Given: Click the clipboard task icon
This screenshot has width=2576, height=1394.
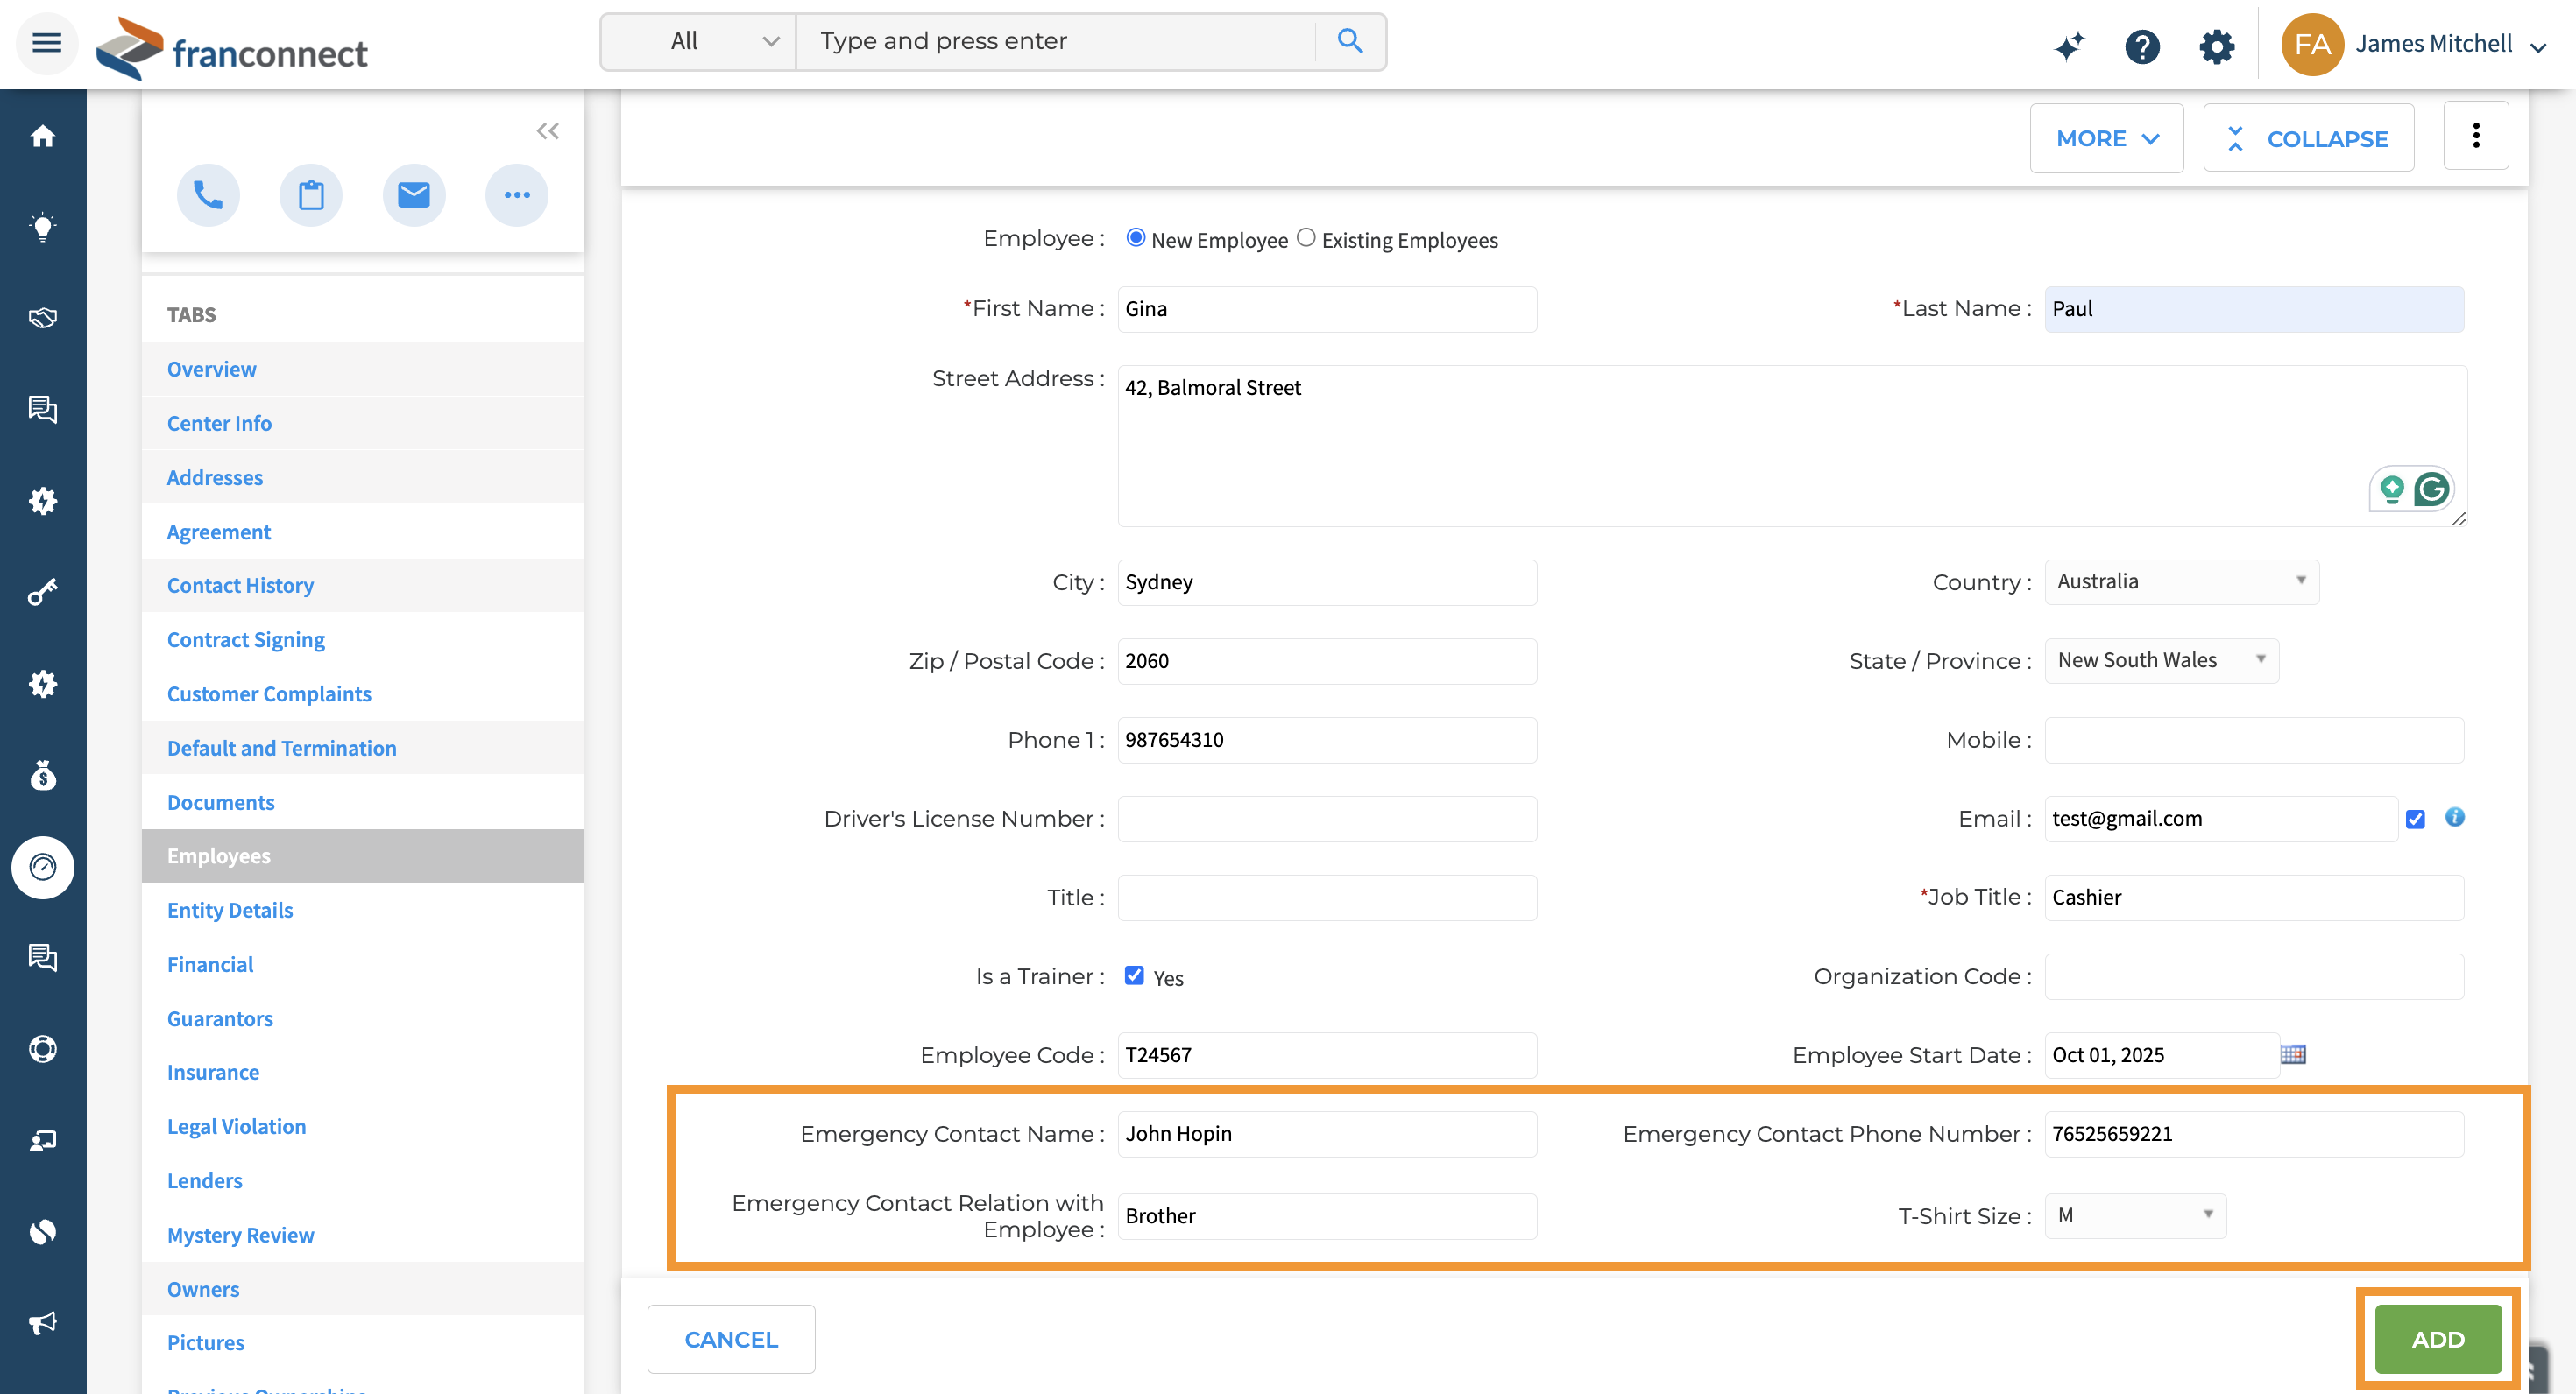Looking at the screenshot, I should pos(311,195).
